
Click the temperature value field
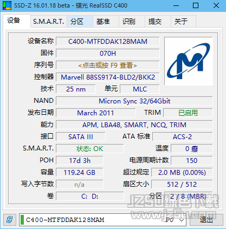[x=192, y=149]
